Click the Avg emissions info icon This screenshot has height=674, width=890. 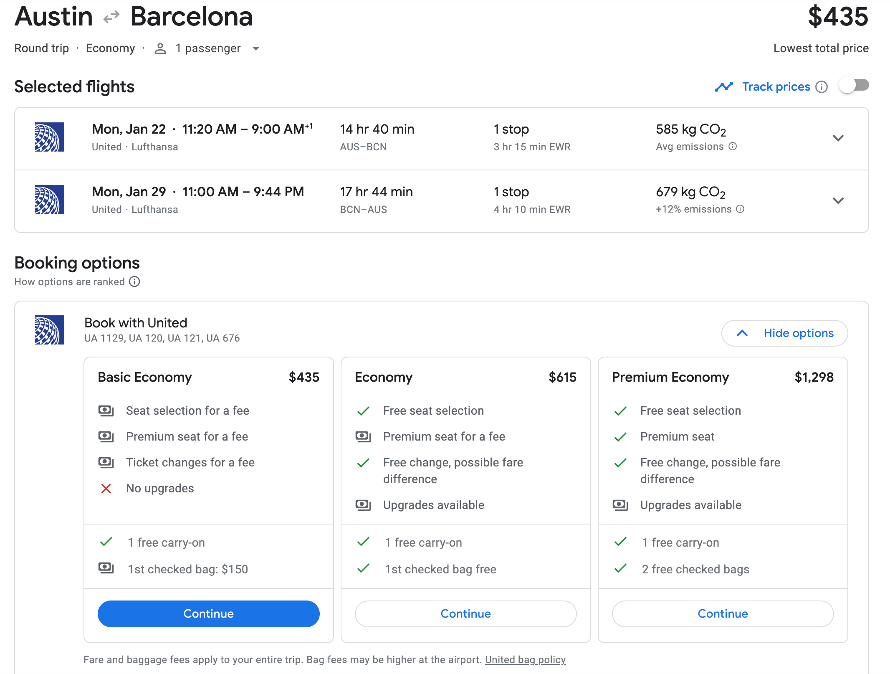coord(733,147)
